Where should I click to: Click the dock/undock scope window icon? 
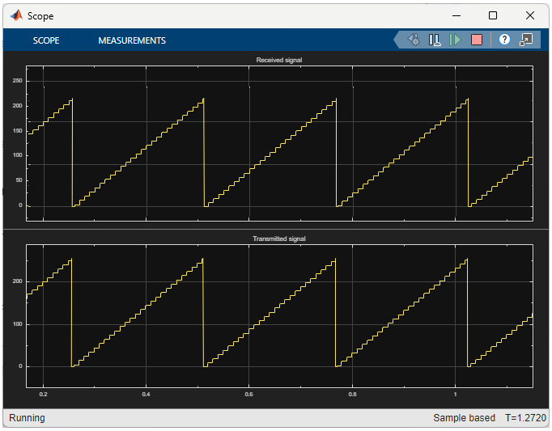click(526, 40)
